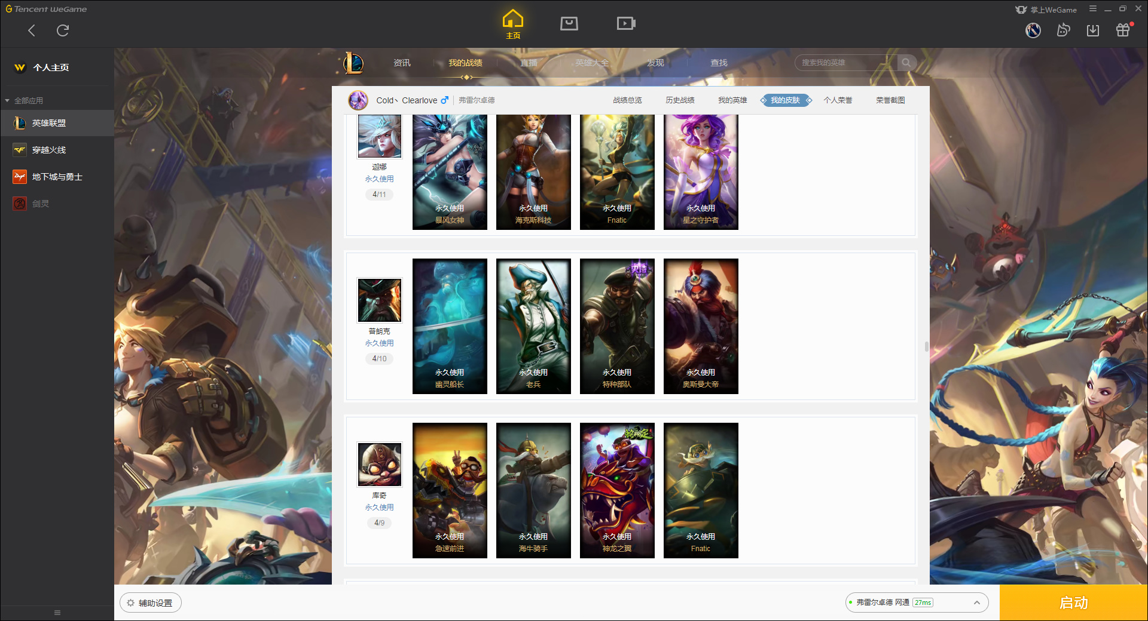The width and height of the screenshot is (1148, 621).
Task: Open the 奥斯曼大帝 skin card
Action: [701, 326]
